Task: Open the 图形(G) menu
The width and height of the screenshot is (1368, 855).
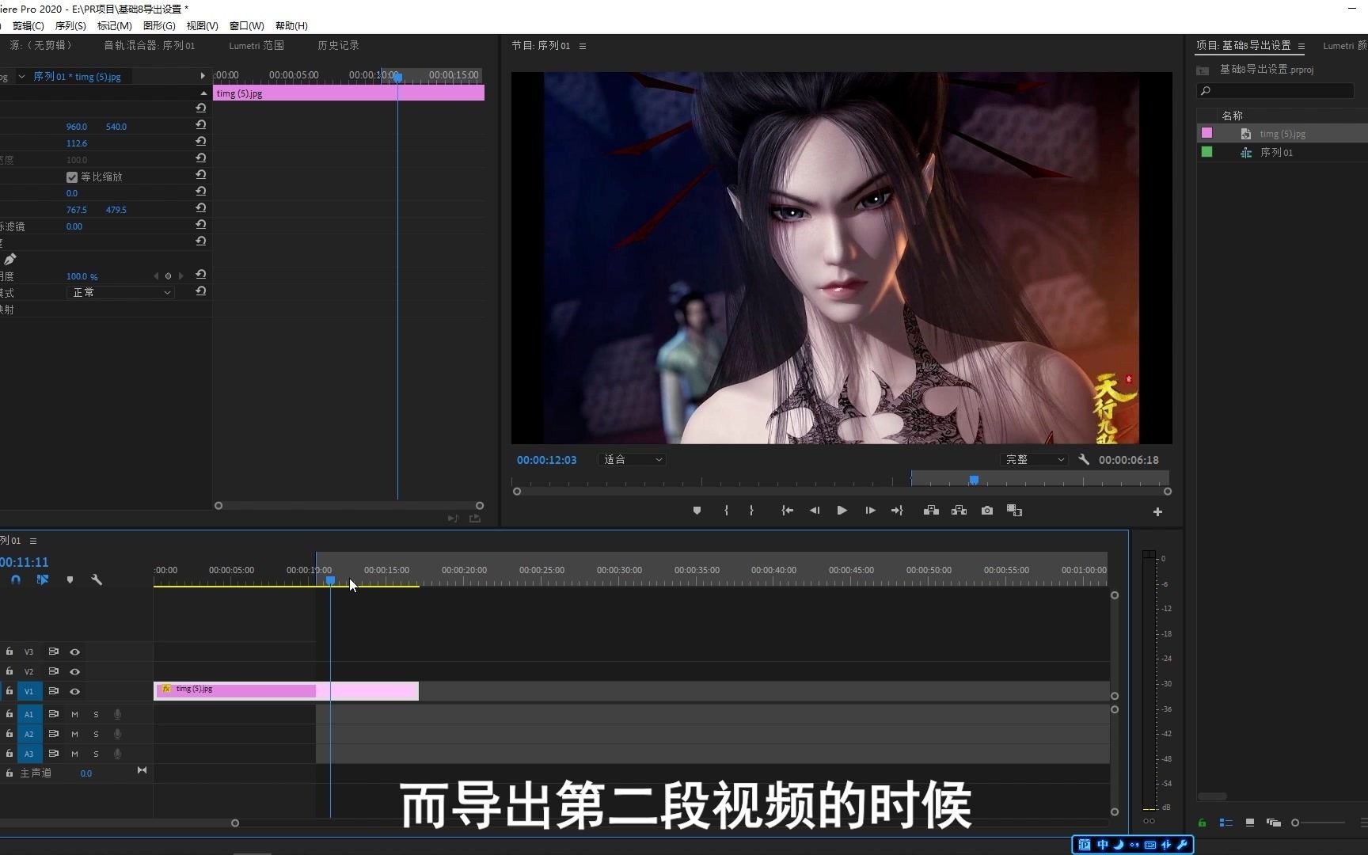Action: (x=159, y=26)
